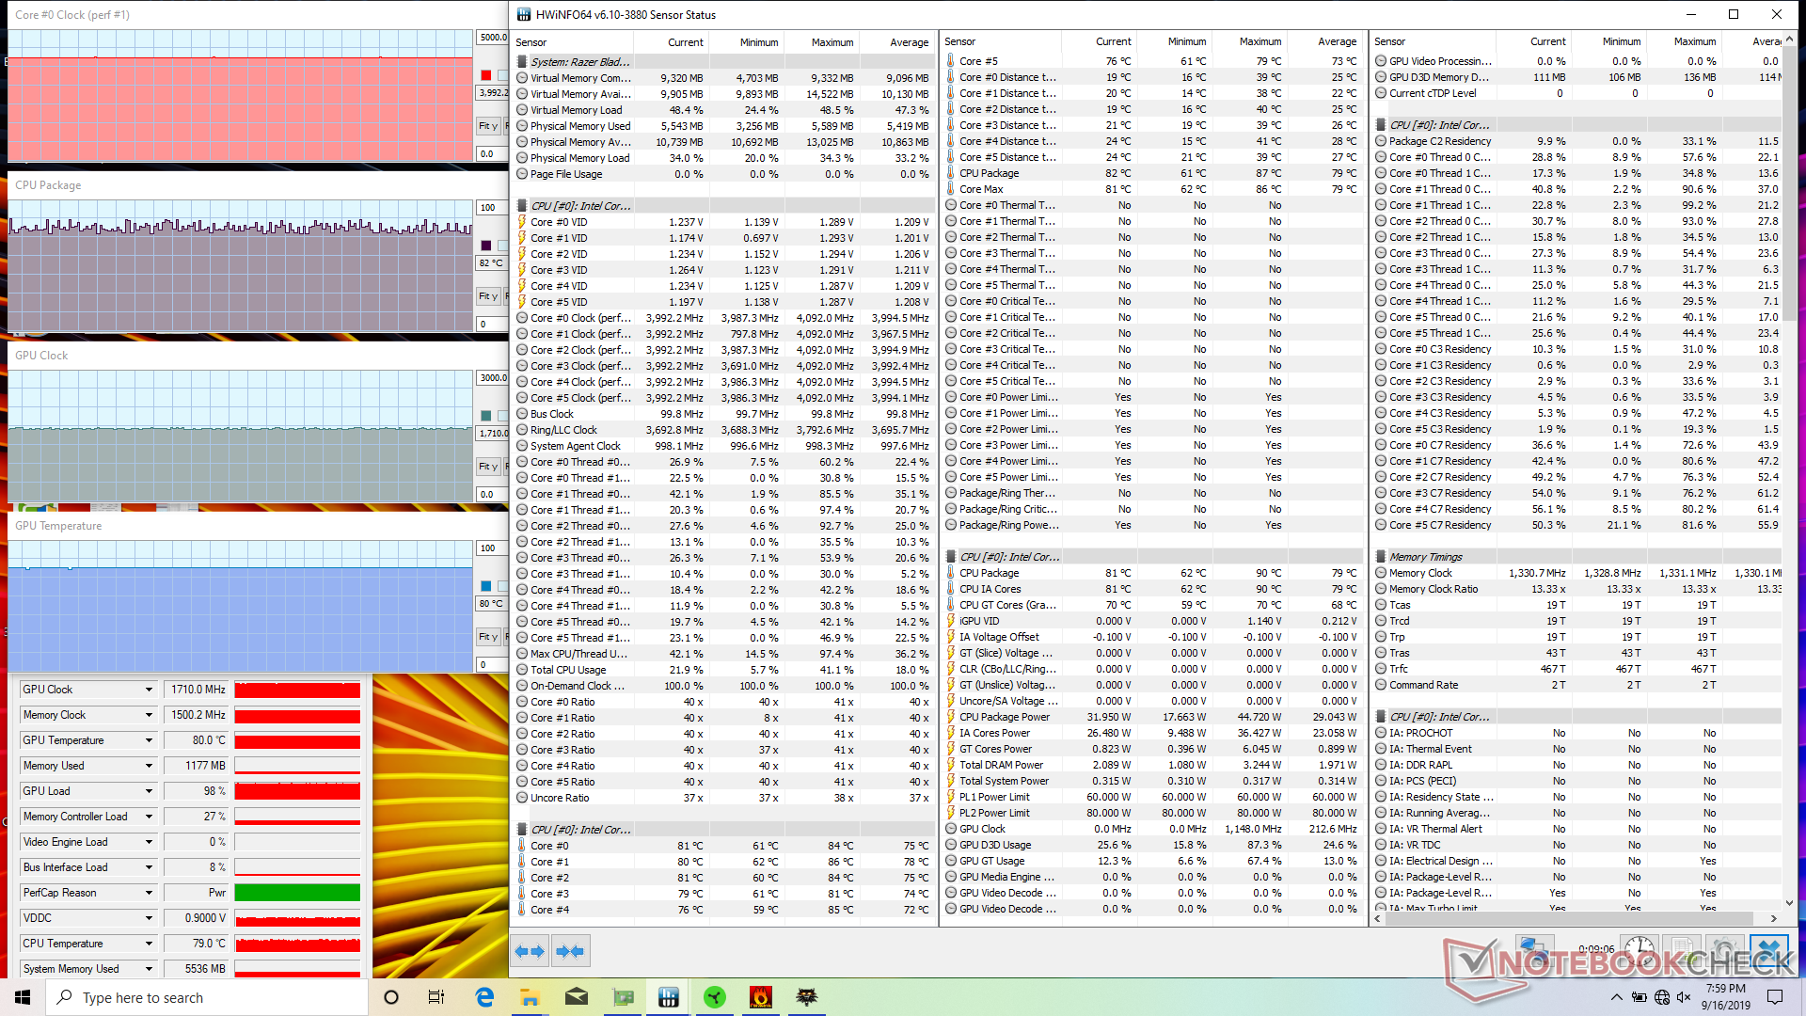Select the System: Razer Blad... group header
1806x1016 pixels.
pyautogui.click(x=724, y=62)
